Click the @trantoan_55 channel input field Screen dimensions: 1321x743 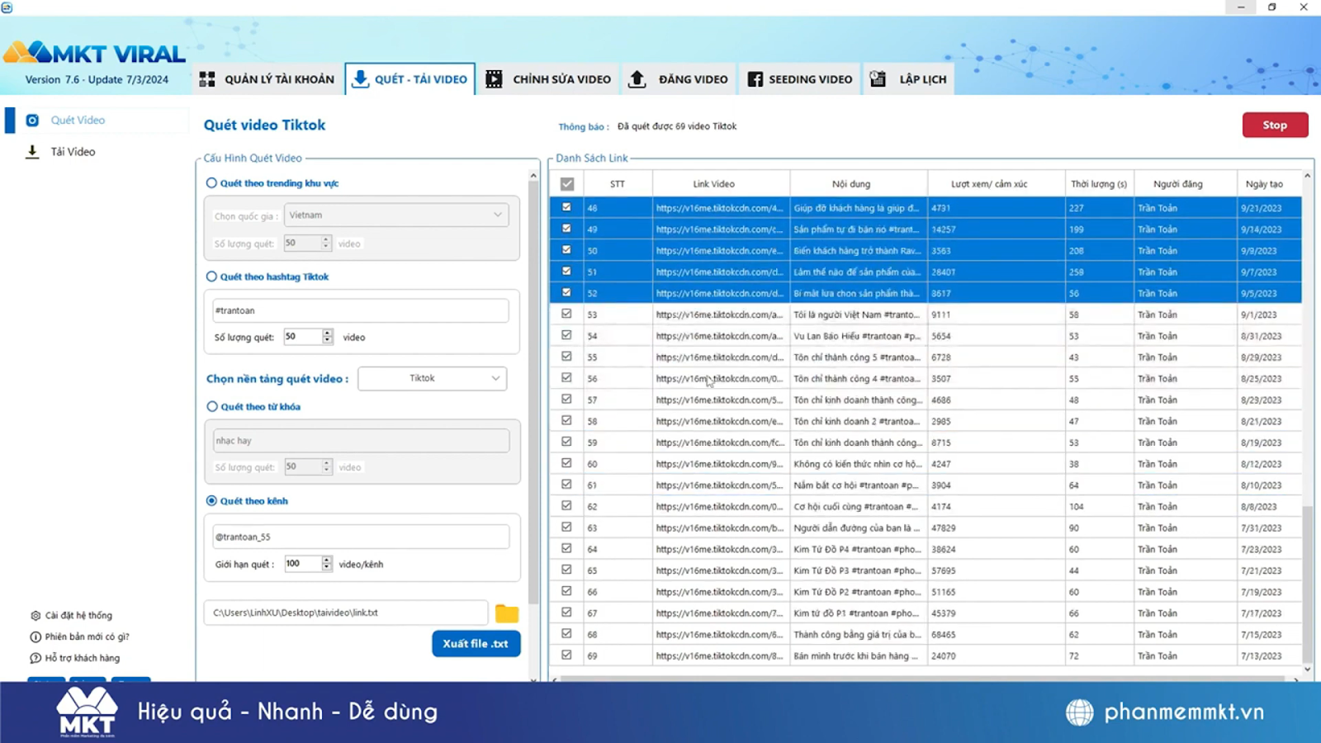click(x=360, y=537)
